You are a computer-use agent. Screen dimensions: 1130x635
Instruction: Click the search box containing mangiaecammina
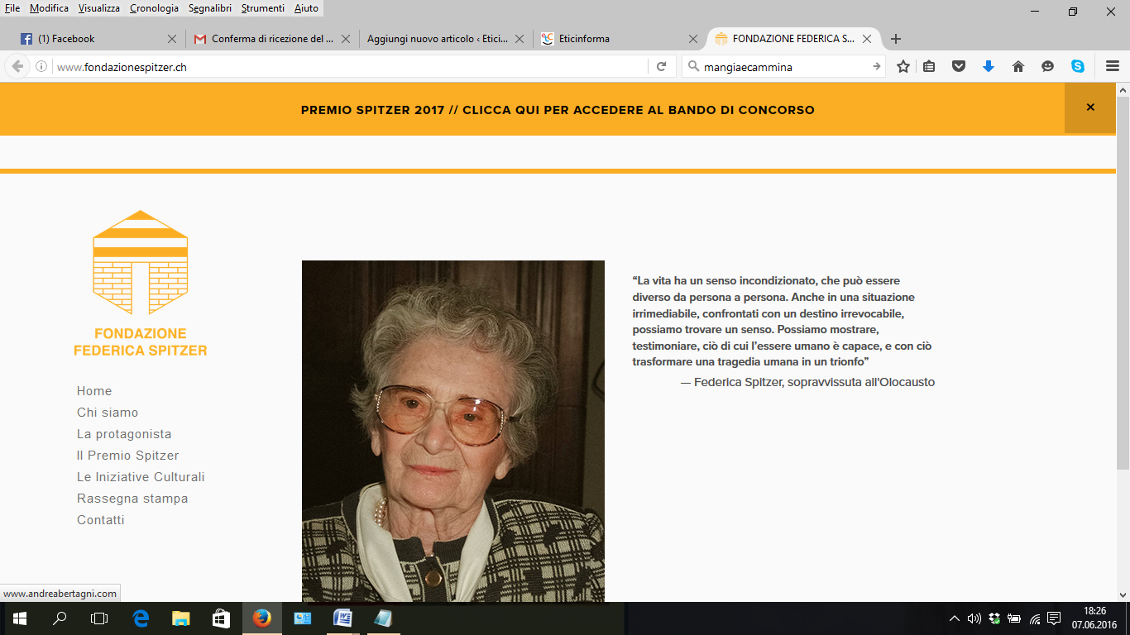coord(782,67)
